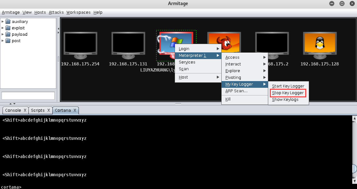This screenshot has height=189, width=357.
Task: Minimize the Armitage window
Action: 332,4
